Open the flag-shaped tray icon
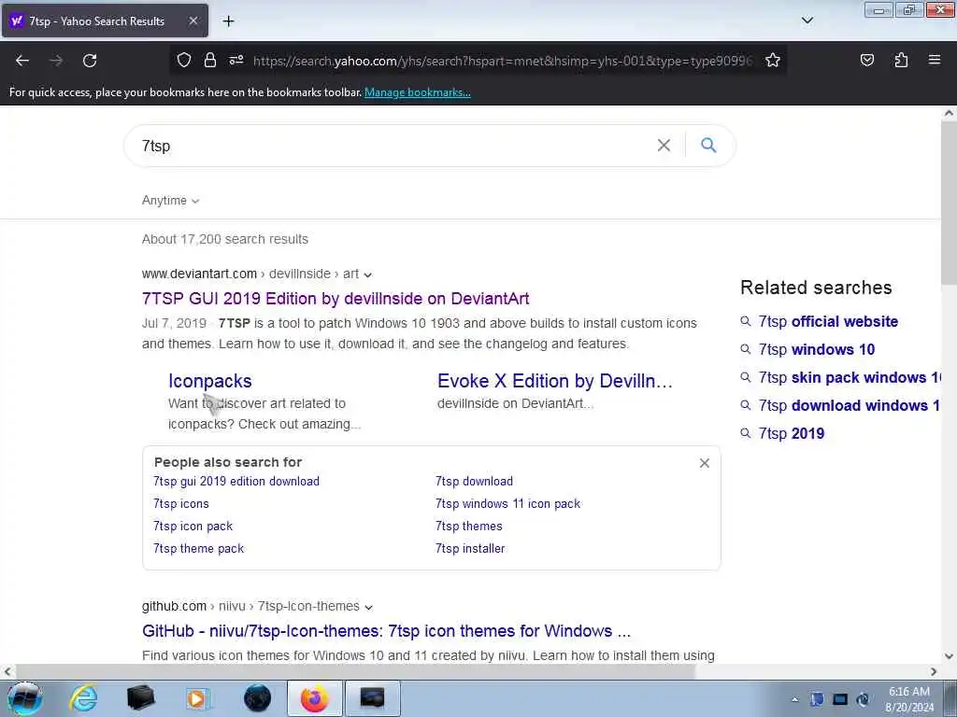 (817, 699)
